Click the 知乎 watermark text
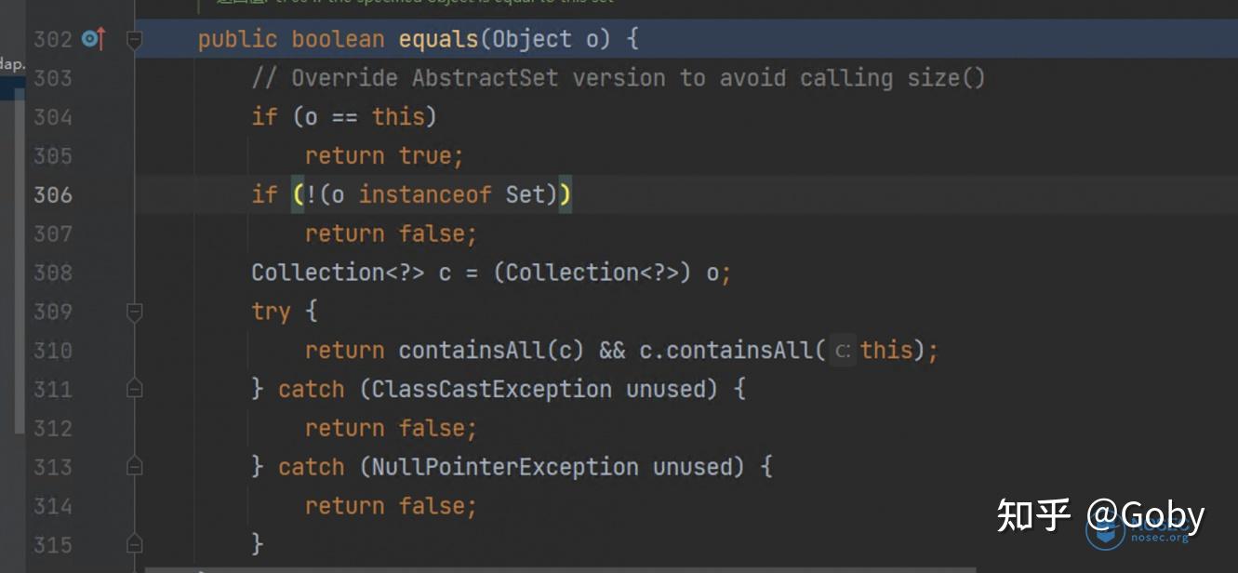 point(1034,514)
